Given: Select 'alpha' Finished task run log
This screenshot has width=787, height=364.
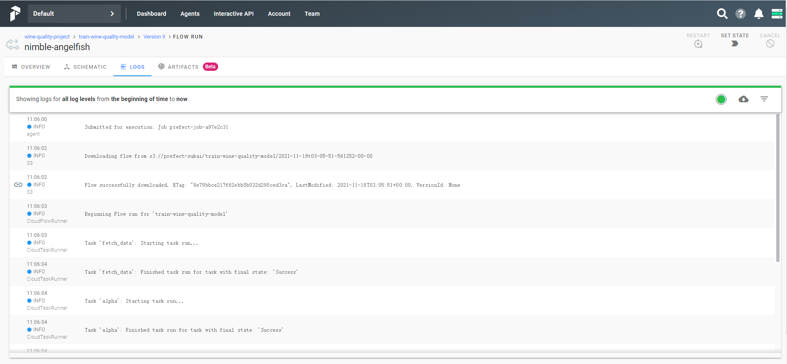Looking at the screenshot, I should 184,330.
